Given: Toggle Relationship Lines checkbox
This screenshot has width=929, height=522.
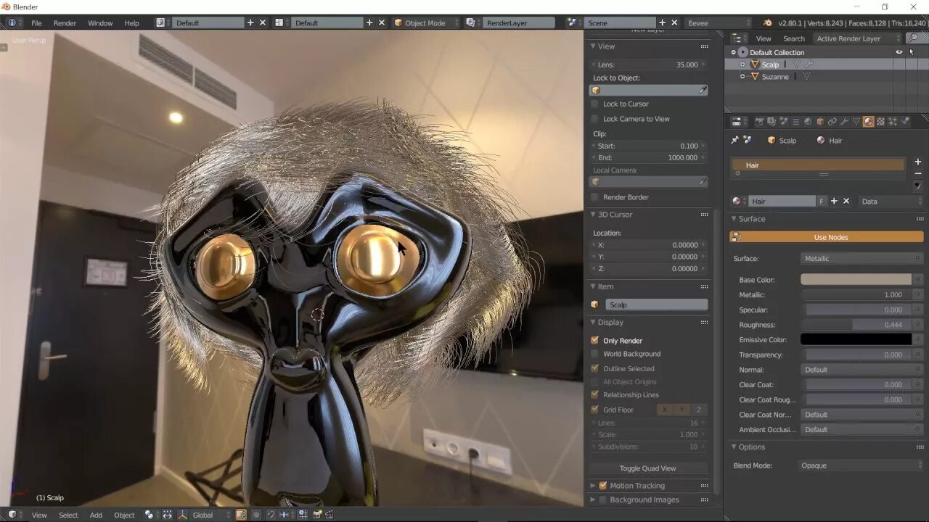Looking at the screenshot, I should (595, 394).
